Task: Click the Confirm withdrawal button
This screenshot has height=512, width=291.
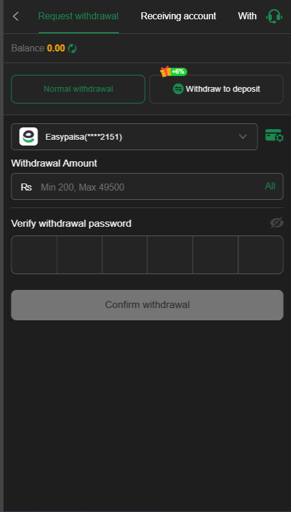Action: click(148, 305)
